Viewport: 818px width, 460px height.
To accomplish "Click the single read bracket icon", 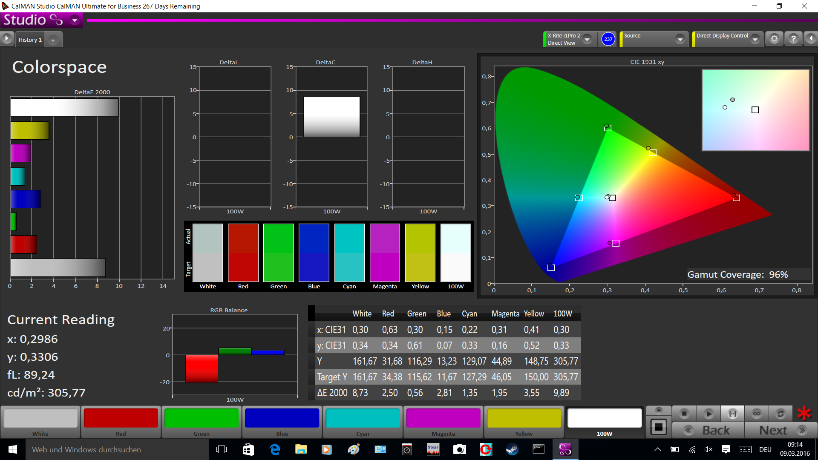I will [x=732, y=414].
